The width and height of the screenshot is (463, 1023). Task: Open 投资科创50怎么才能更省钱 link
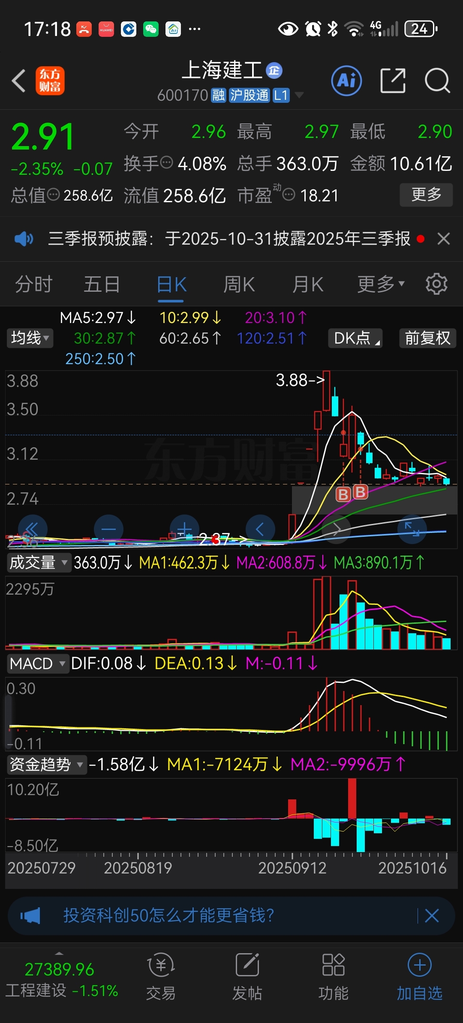(168, 916)
